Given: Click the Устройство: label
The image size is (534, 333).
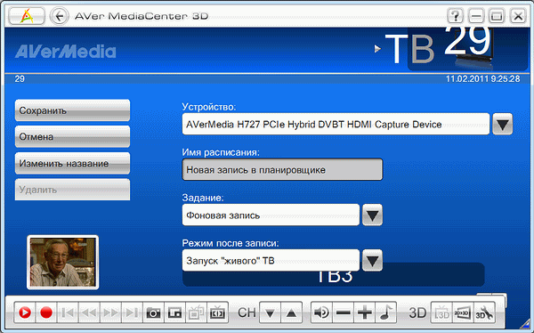Looking at the screenshot, I should [x=209, y=107].
